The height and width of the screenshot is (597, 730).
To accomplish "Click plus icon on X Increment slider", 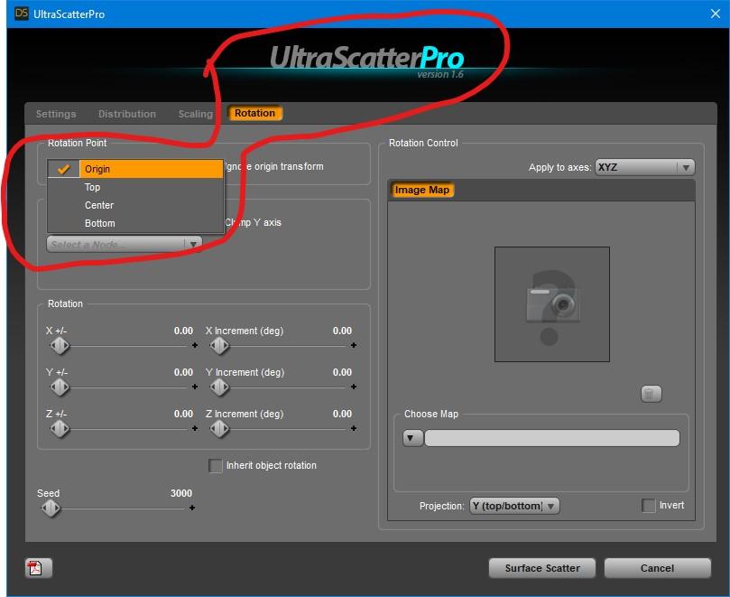I will coord(354,345).
